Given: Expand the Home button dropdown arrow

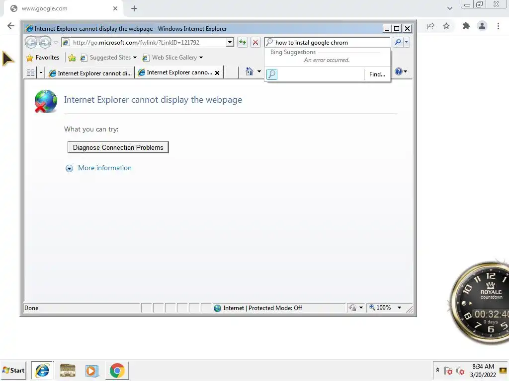Looking at the screenshot, I should point(259,71).
